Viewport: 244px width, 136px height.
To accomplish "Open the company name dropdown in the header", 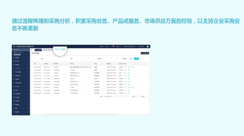I will 130,47.
